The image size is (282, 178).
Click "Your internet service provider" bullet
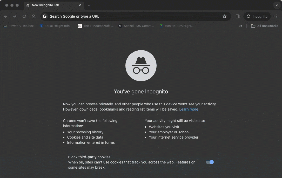point(173,137)
